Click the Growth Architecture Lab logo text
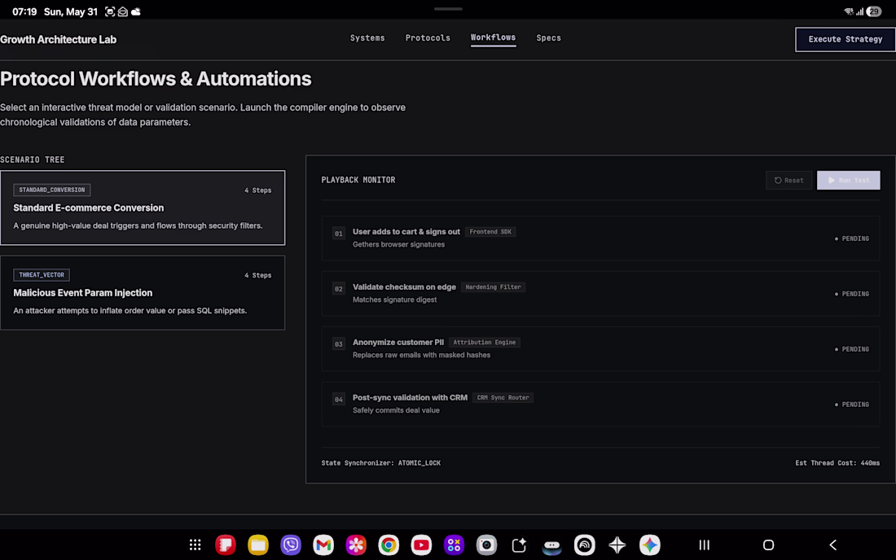This screenshot has height=560, width=896. coord(59,39)
